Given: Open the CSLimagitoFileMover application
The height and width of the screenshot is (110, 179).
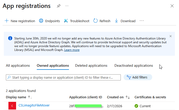Looking at the screenshot, I should pyautogui.click(x=34, y=105).
